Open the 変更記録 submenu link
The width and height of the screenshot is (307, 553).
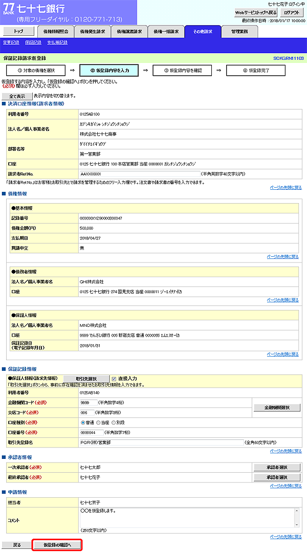(x=11, y=42)
